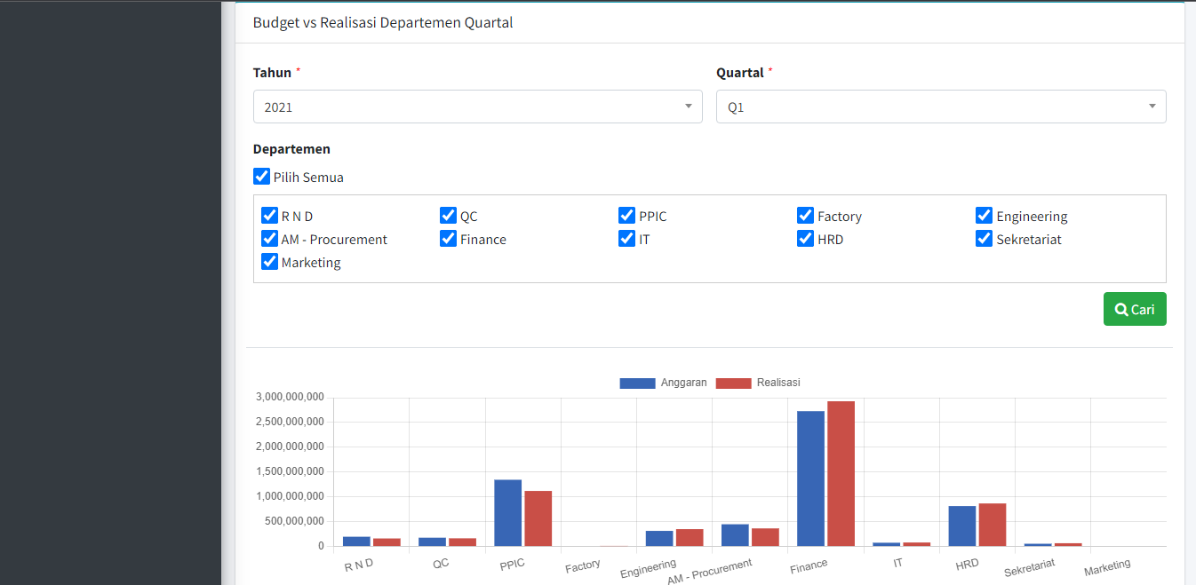Toggle the R N D checkbox
The image size is (1196, 585).
(269, 216)
